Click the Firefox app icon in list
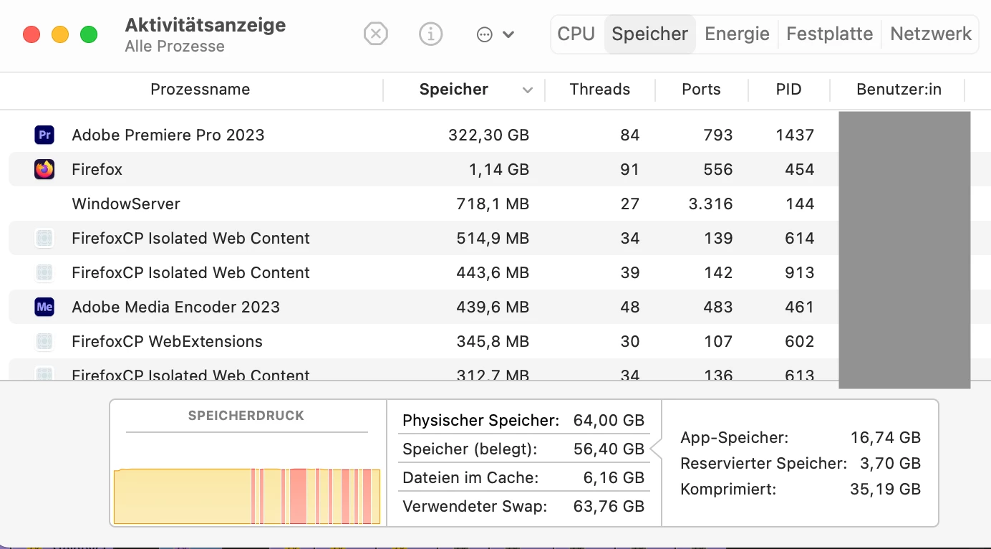This screenshot has width=991, height=549. pos(44,169)
